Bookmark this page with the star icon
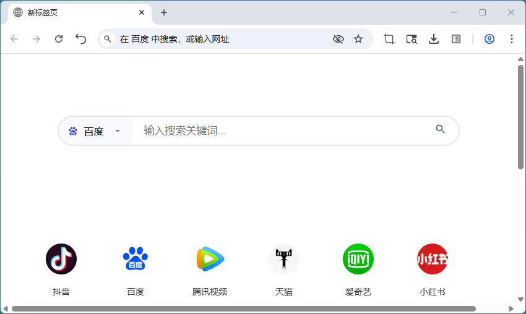 [358, 39]
